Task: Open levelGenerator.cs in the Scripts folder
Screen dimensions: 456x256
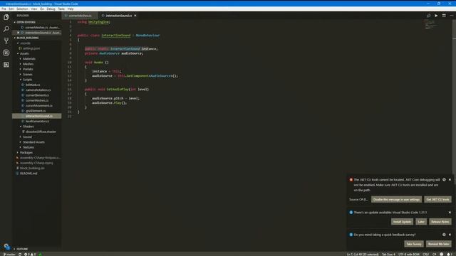Action: click(36, 121)
